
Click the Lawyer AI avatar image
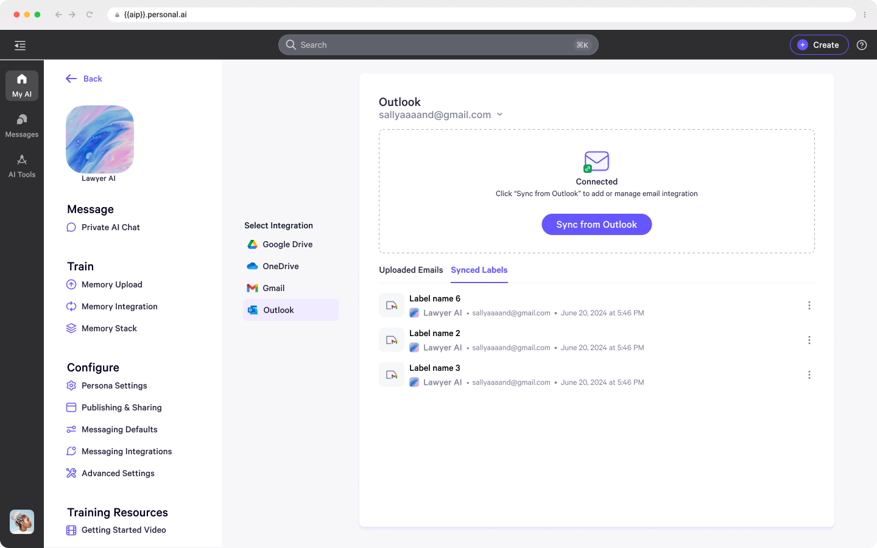(x=100, y=139)
